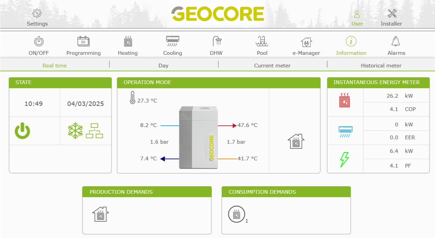Click the green power state icon
The height and width of the screenshot is (238, 435).
22,131
